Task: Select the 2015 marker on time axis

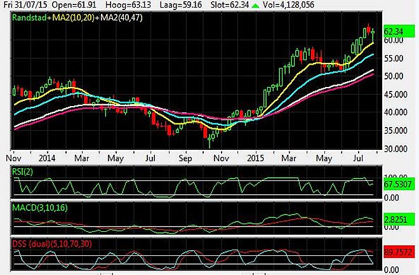Action: click(x=255, y=156)
